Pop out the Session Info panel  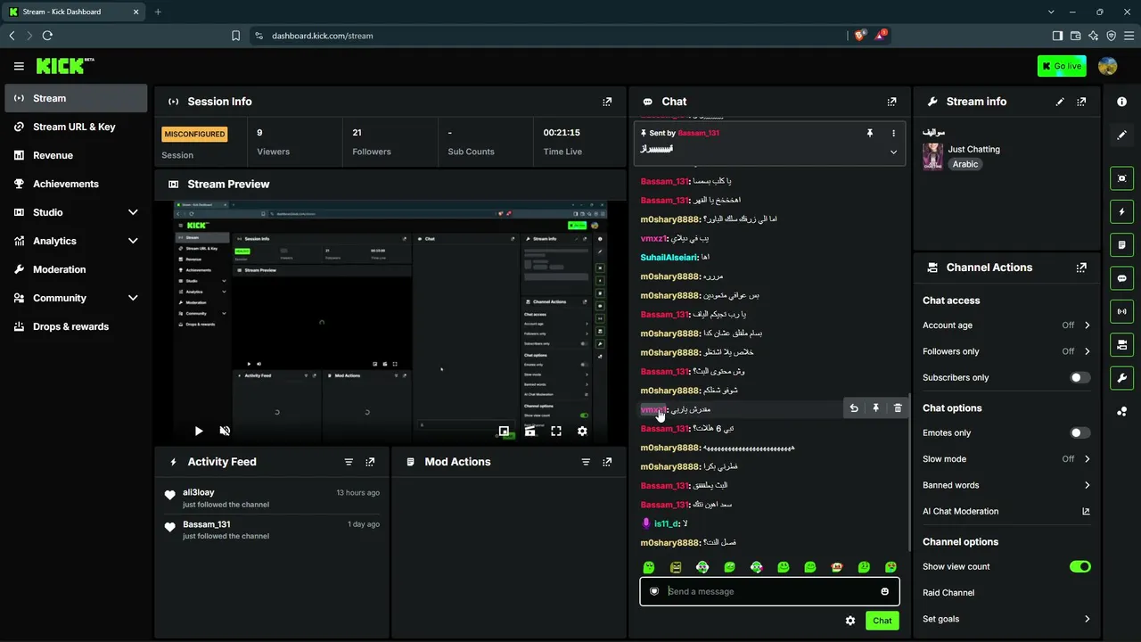click(607, 102)
